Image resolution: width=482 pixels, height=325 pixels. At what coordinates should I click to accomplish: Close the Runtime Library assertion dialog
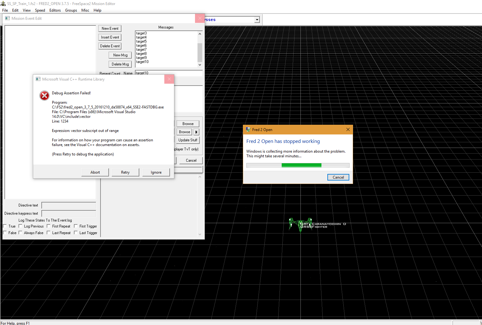[x=169, y=79]
